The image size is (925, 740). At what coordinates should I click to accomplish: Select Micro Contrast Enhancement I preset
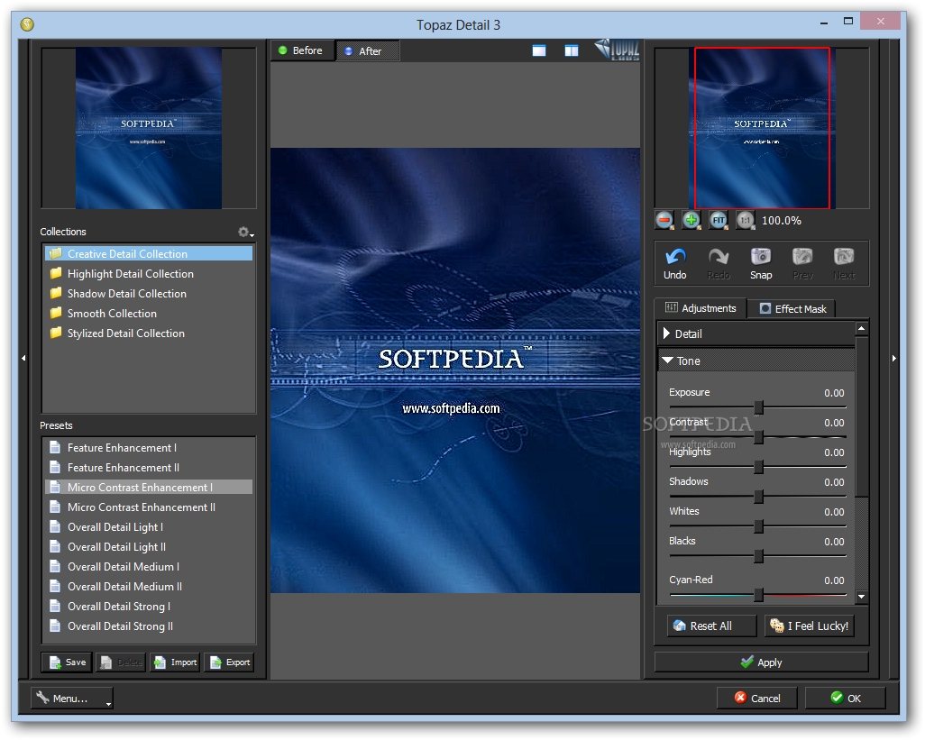click(x=149, y=487)
